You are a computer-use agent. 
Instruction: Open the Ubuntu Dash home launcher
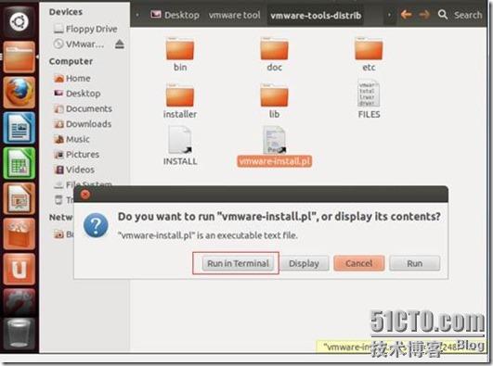point(19,21)
